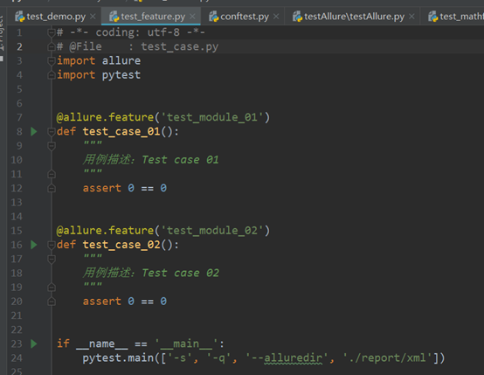Close the conftest.py tab
This screenshot has height=375, width=484.
(276, 17)
